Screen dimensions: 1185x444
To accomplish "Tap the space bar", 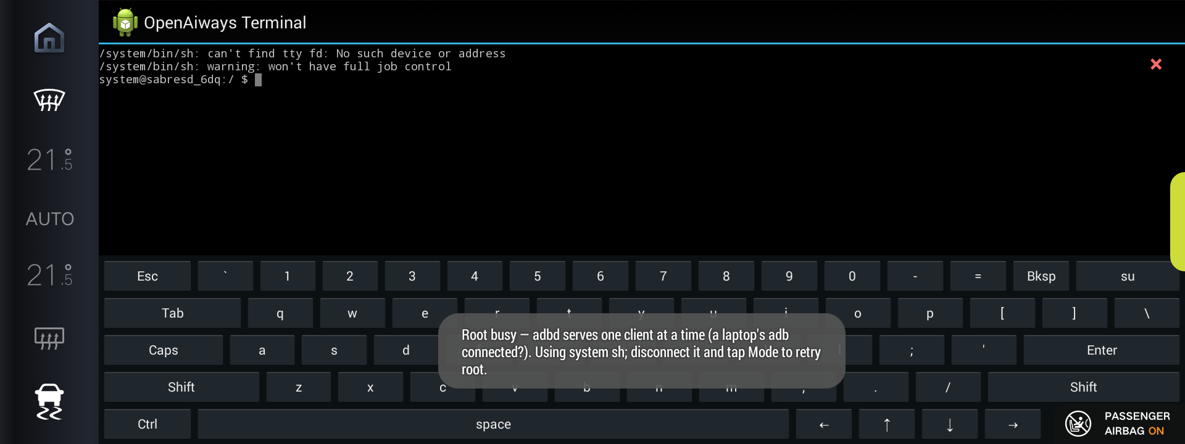I will [493, 424].
